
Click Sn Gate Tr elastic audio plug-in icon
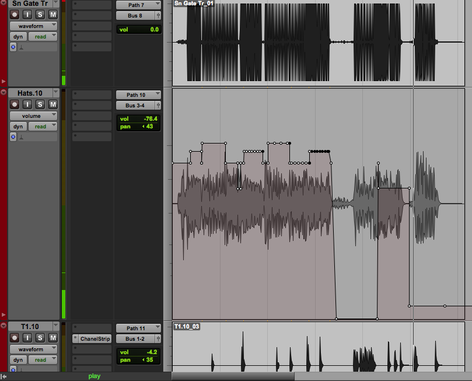[x=22, y=47]
